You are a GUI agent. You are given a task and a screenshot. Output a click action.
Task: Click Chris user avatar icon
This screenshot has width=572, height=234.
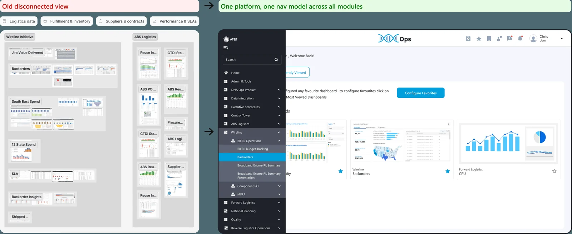tap(533, 39)
